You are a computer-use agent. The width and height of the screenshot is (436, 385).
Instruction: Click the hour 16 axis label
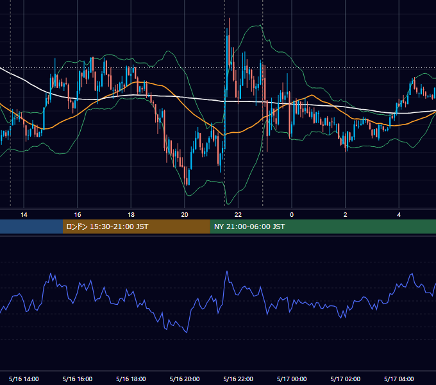pyautogui.click(x=78, y=215)
